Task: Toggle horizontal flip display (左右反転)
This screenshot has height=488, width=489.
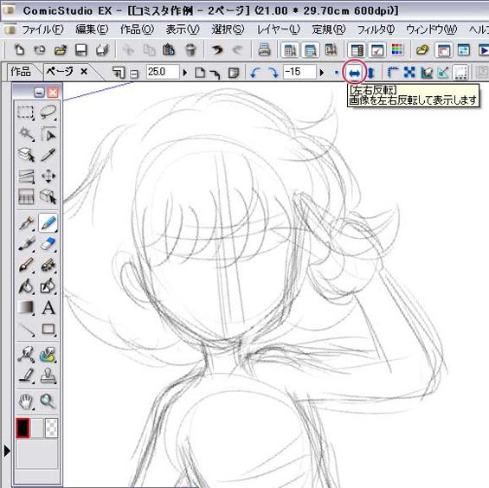Action: tap(355, 73)
